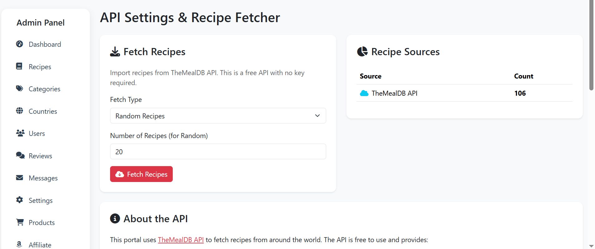Click the Categories tags icon
Viewport: 595px width, 249px height.
(20, 89)
